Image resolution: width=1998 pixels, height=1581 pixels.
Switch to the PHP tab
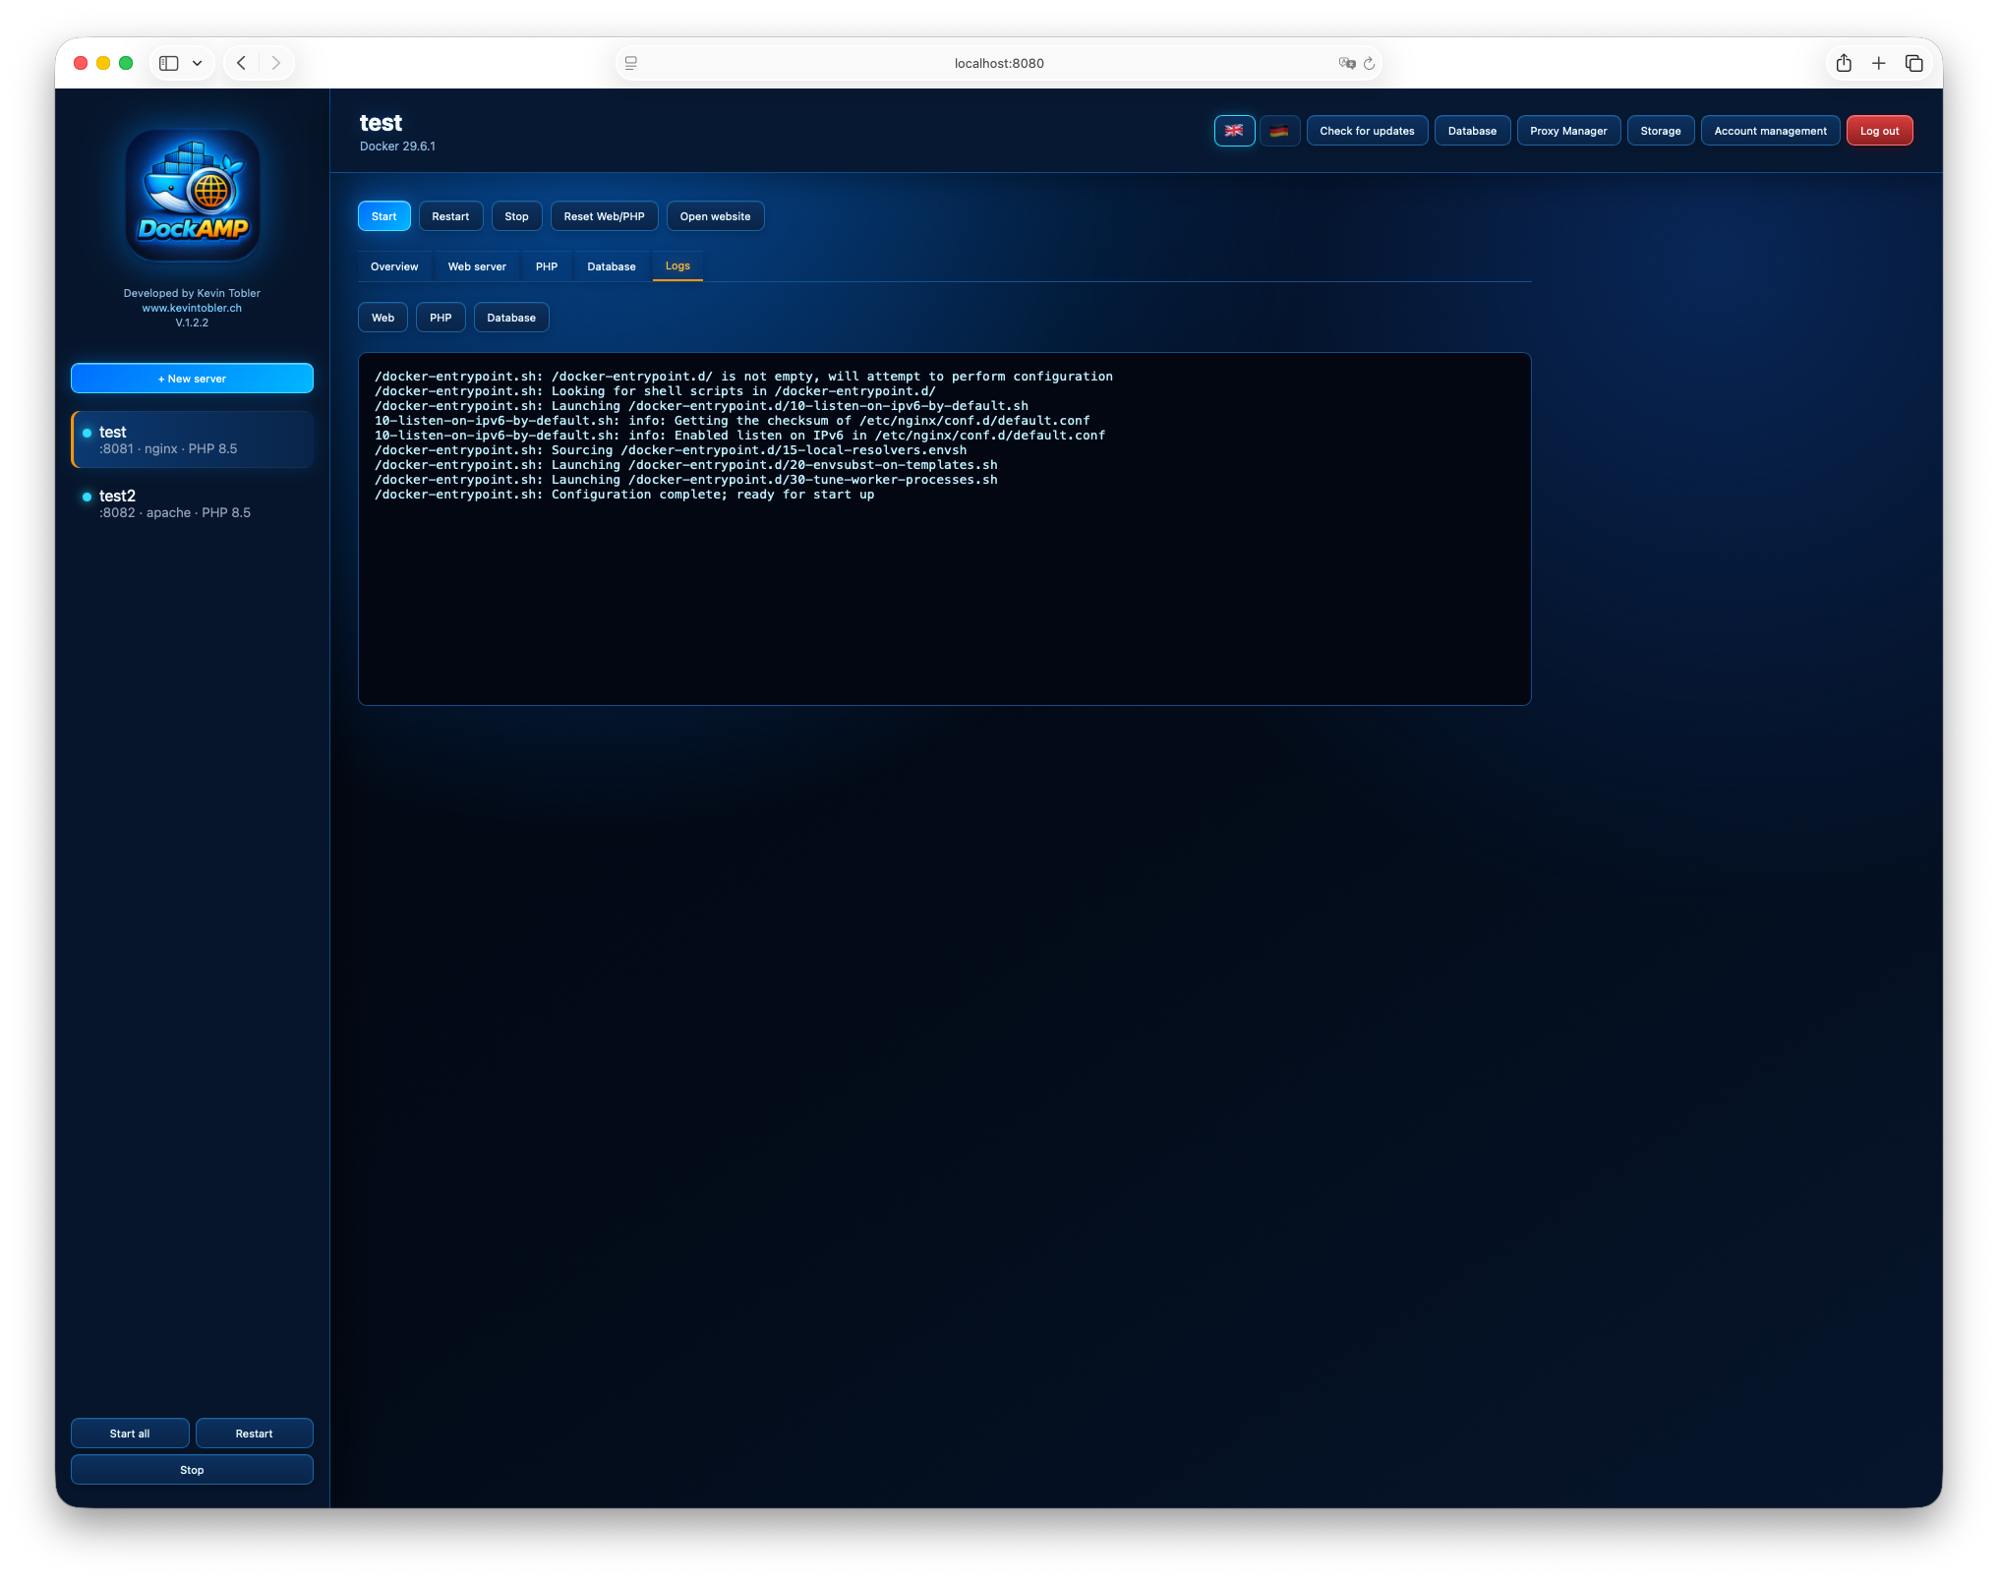point(547,266)
